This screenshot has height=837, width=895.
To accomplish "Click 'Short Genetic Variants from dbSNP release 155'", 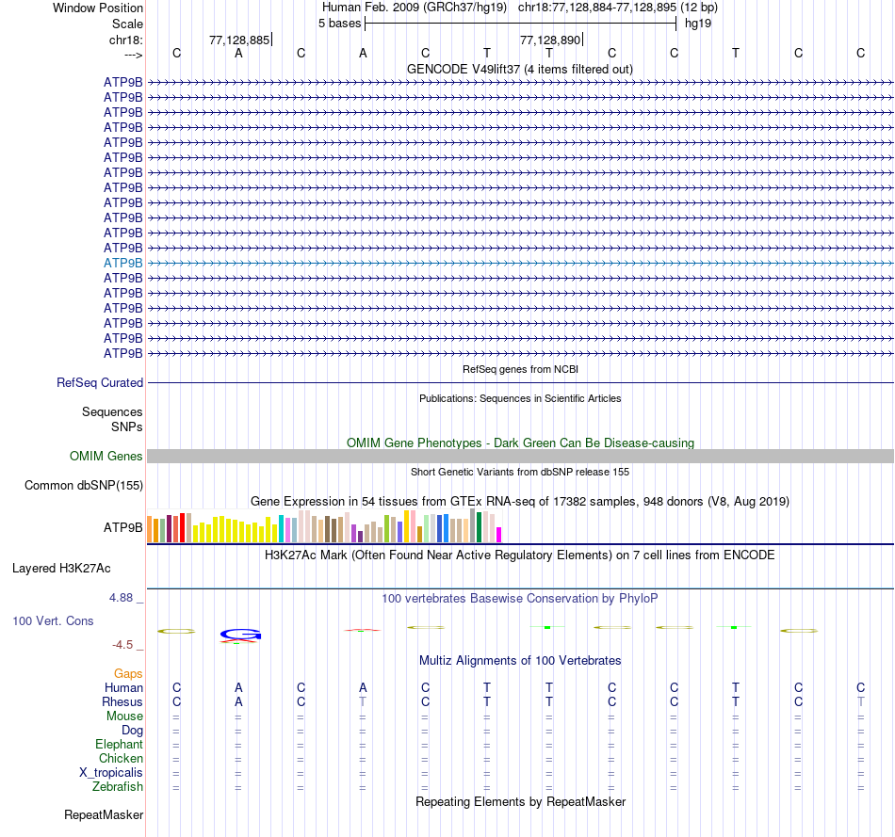I will tap(520, 472).
